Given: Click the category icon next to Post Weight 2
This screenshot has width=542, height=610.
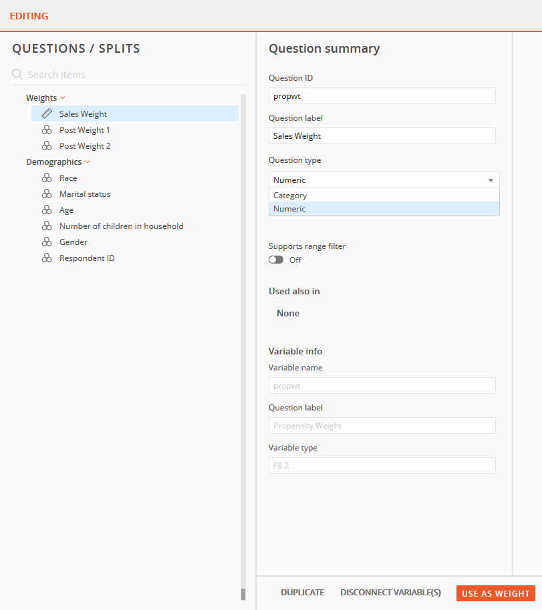Looking at the screenshot, I should click(47, 146).
